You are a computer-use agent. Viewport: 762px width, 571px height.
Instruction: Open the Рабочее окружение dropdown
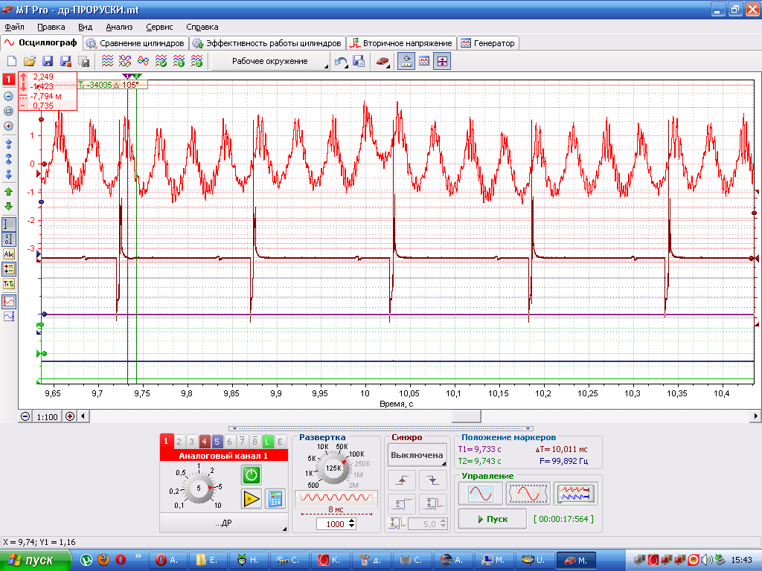click(x=271, y=62)
